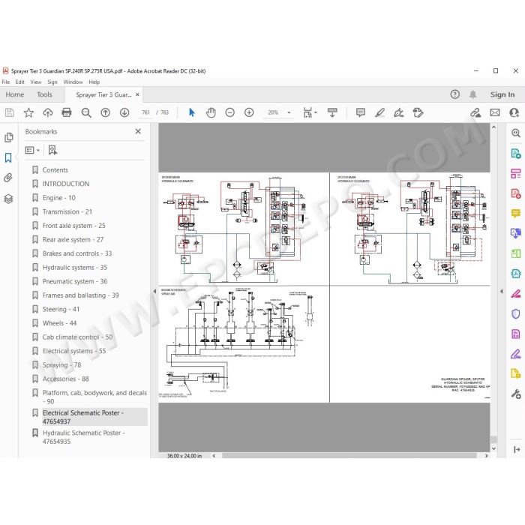Open the Window menu

(x=73, y=82)
